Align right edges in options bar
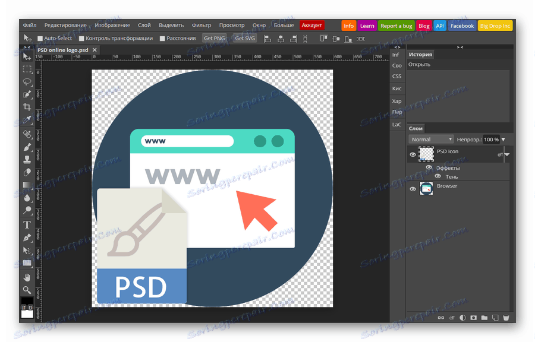This screenshot has width=535, height=342. [293, 39]
